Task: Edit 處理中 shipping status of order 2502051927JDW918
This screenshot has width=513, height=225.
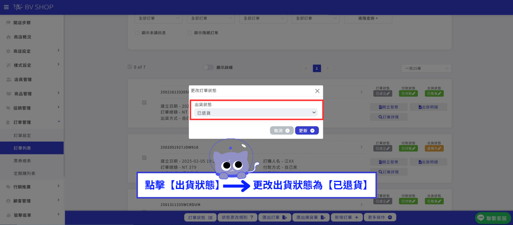Action: (435, 148)
